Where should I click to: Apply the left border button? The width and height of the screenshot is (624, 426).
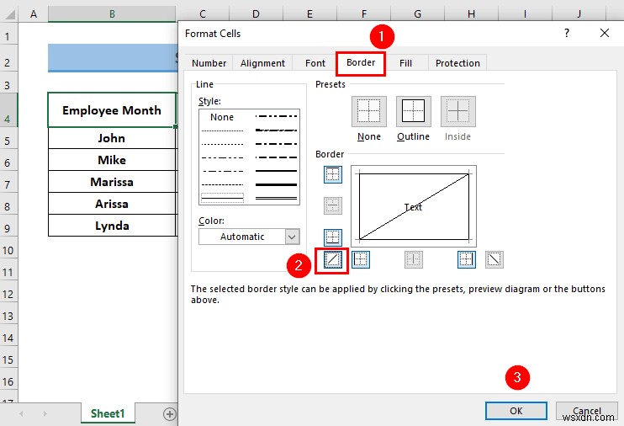(x=361, y=260)
